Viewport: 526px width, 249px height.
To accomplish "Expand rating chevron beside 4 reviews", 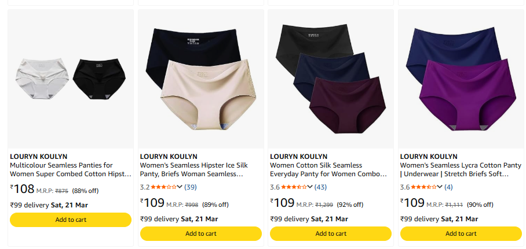I will (440, 187).
